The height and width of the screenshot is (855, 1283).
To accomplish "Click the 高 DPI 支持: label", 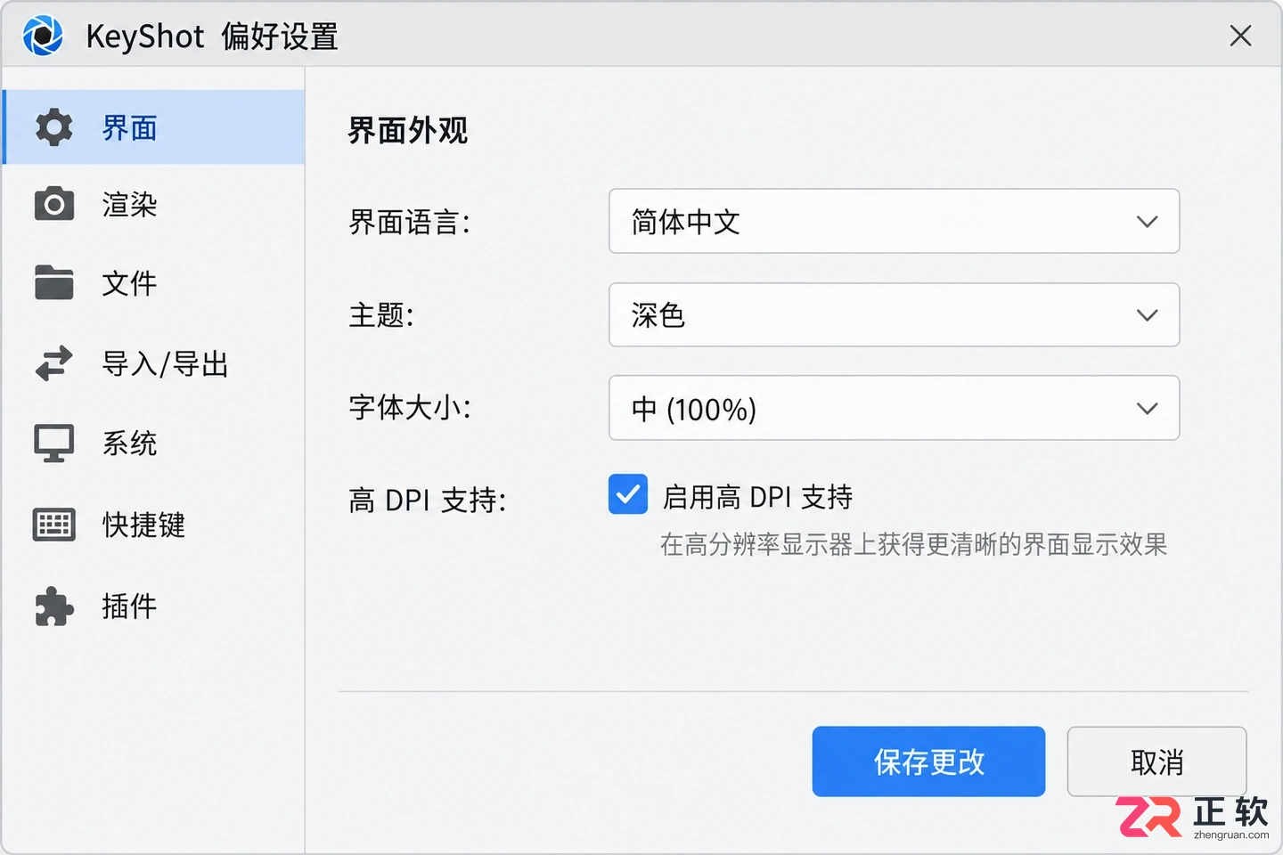I will (428, 500).
